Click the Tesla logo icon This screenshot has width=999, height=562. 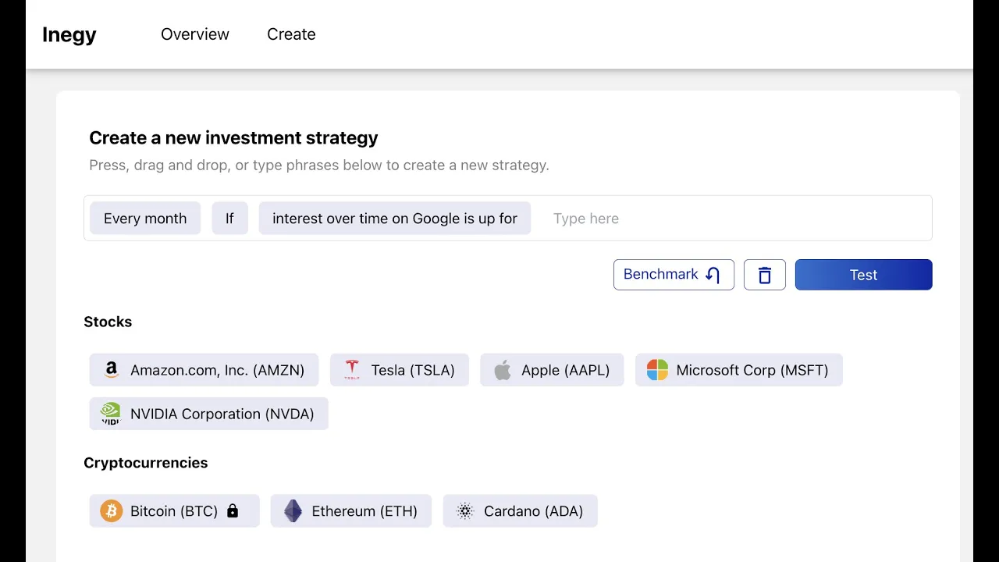[x=352, y=370]
